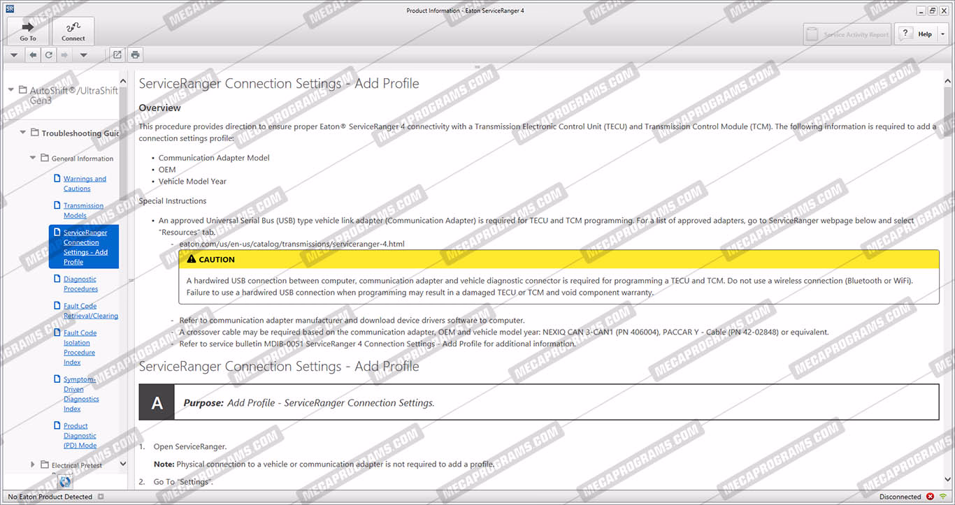This screenshot has width=955, height=505.
Task: Open the Help button
Action: [x=917, y=34]
